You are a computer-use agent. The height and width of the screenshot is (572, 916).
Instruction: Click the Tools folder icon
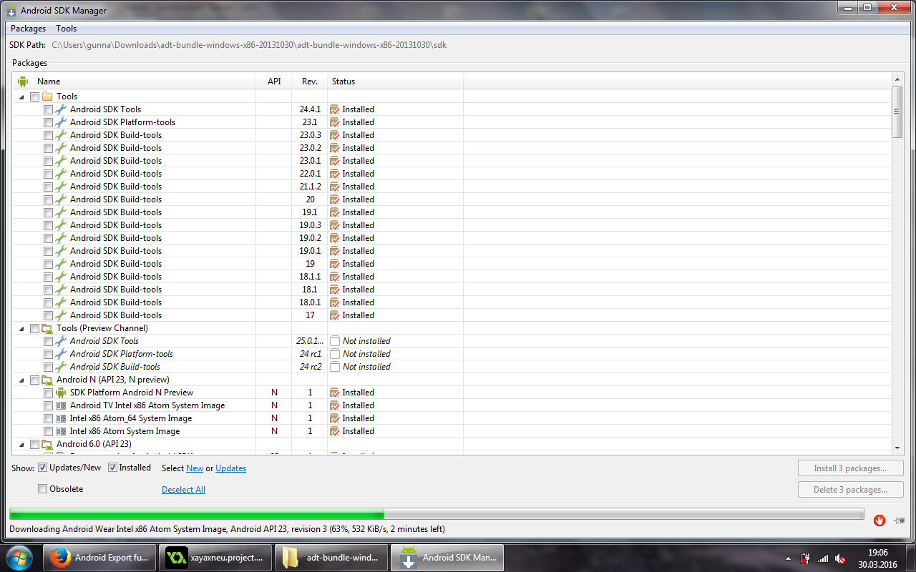pyautogui.click(x=47, y=97)
